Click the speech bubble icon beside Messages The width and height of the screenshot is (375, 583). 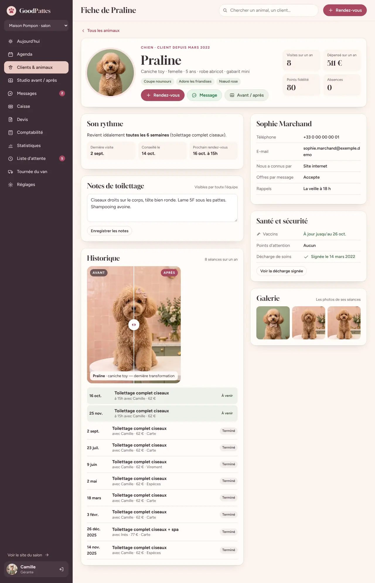(11, 93)
